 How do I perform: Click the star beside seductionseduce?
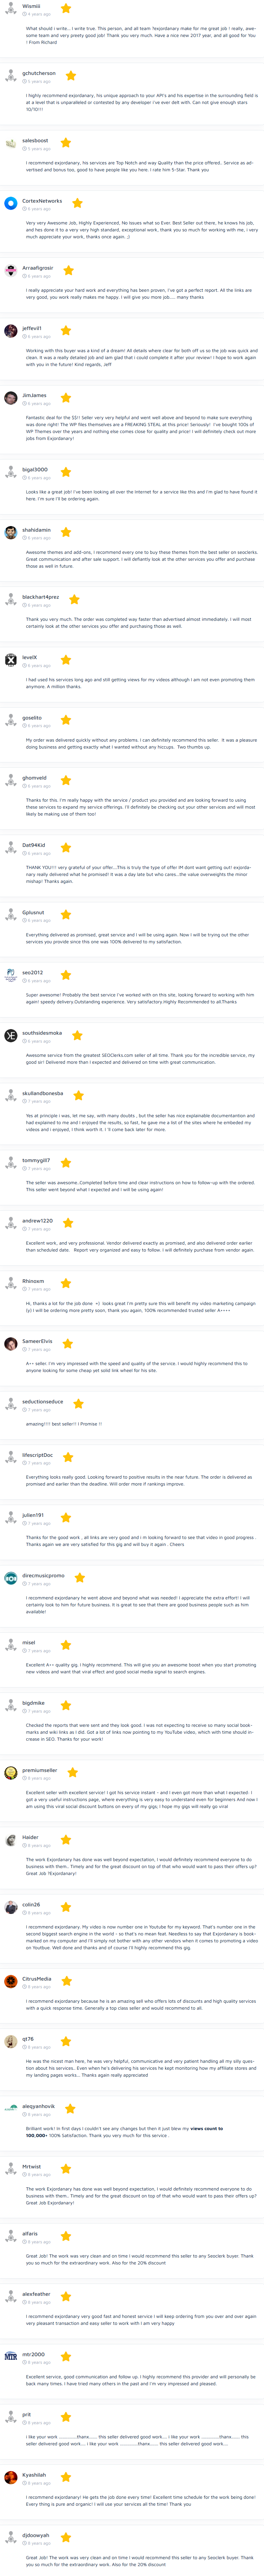tap(78, 1403)
